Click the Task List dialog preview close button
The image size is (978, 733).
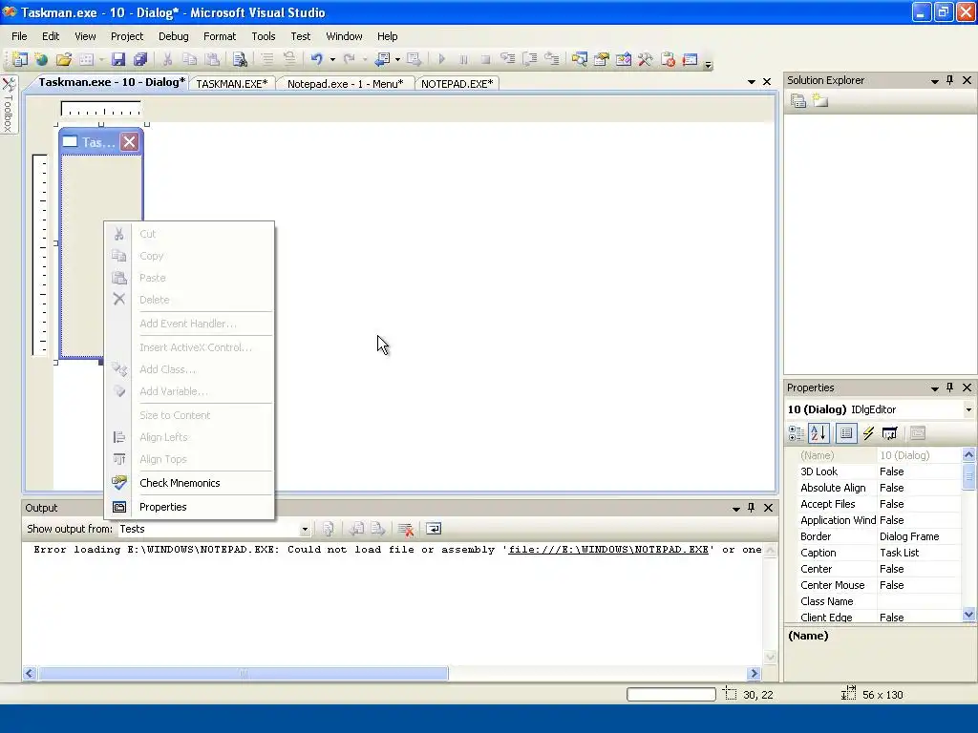tap(129, 142)
